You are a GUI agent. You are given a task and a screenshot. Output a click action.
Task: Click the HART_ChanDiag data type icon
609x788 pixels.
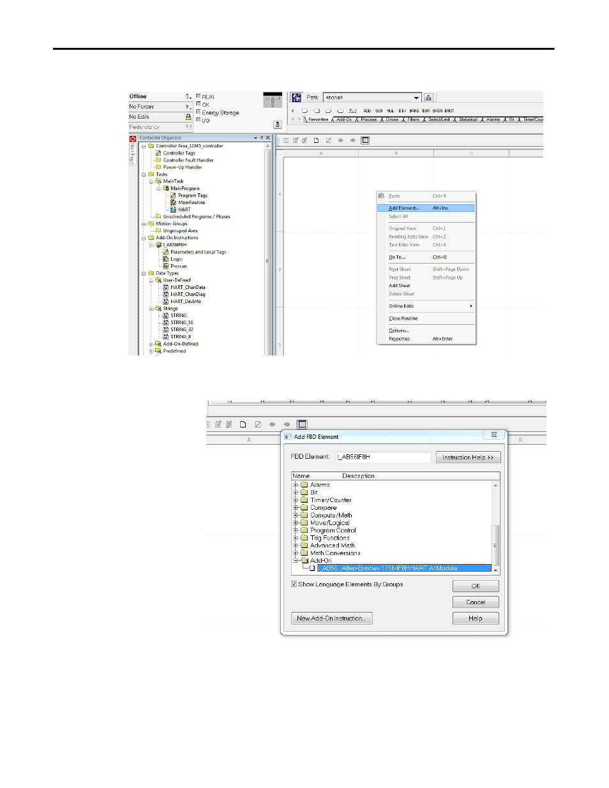(x=166, y=294)
